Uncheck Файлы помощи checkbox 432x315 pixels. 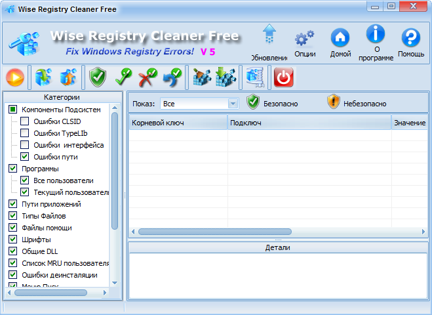tap(12, 228)
